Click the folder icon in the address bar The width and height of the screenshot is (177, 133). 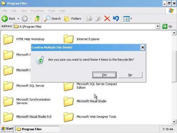17,26
